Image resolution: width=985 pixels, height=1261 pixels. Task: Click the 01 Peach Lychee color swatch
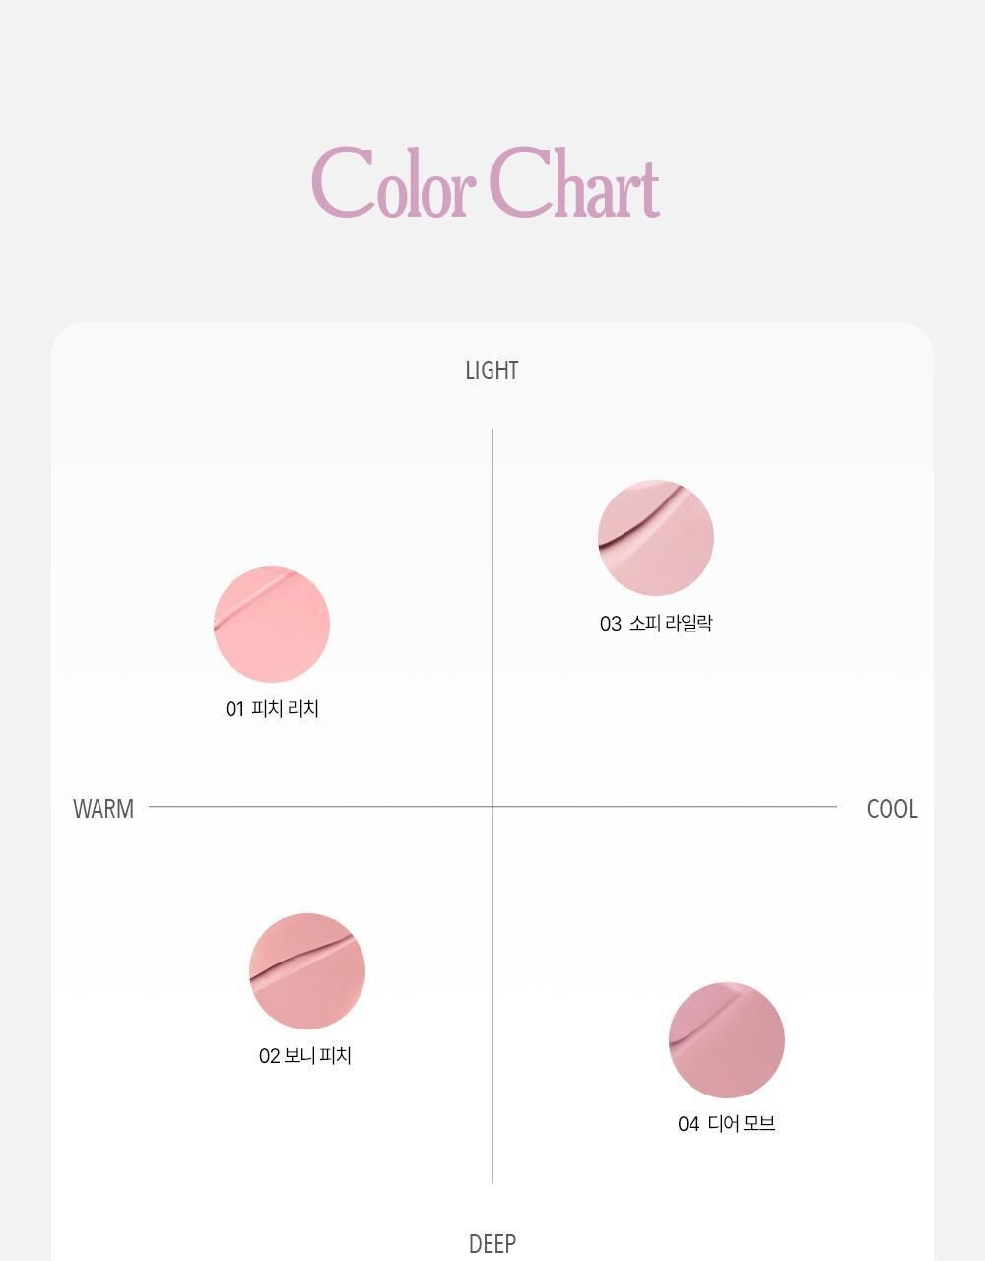pos(272,625)
